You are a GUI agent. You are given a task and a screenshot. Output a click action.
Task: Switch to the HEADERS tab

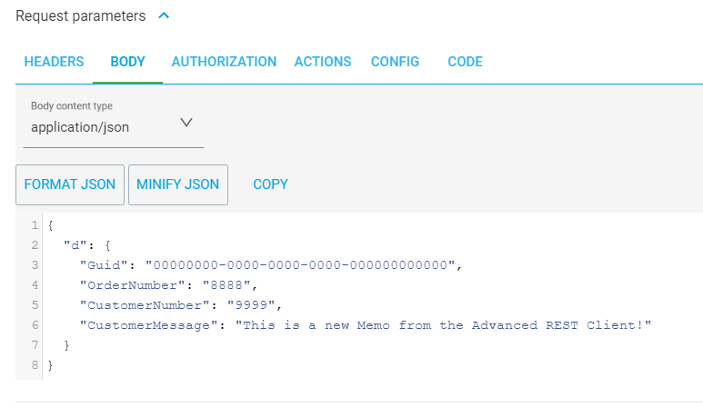click(x=54, y=62)
